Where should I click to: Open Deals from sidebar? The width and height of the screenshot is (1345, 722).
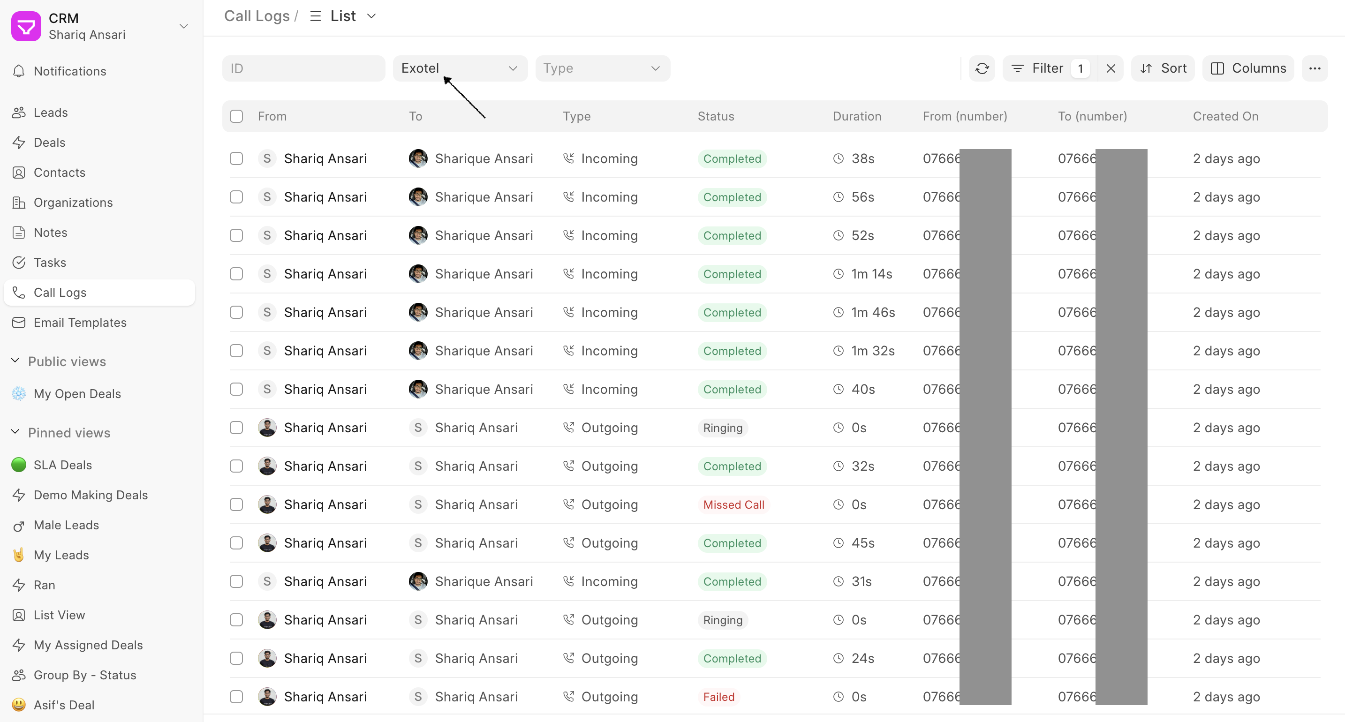[x=49, y=143]
